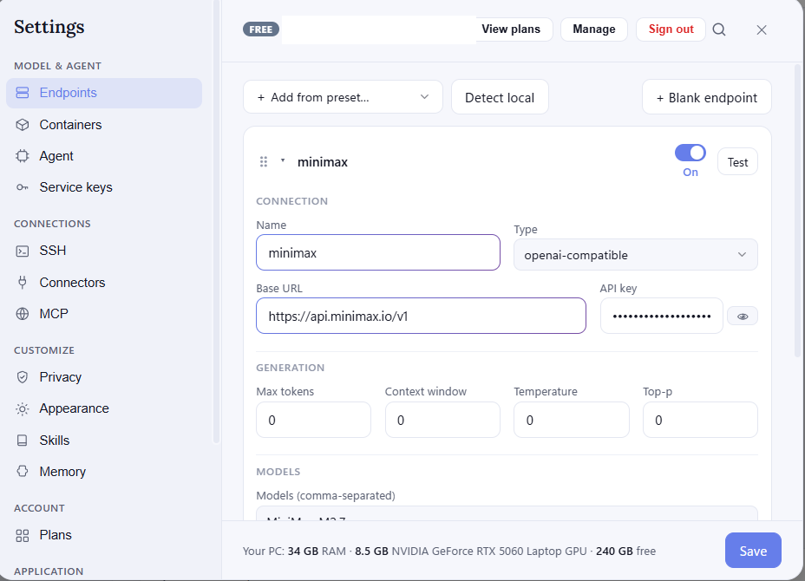Open the Connectors section

point(104,283)
